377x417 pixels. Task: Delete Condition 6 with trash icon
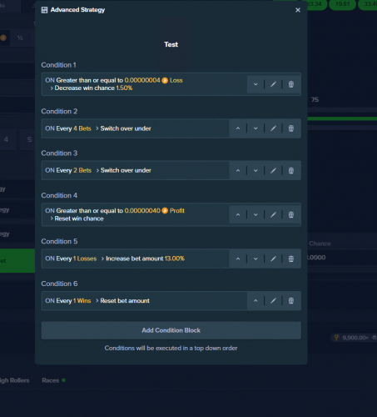click(x=291, y=300)
